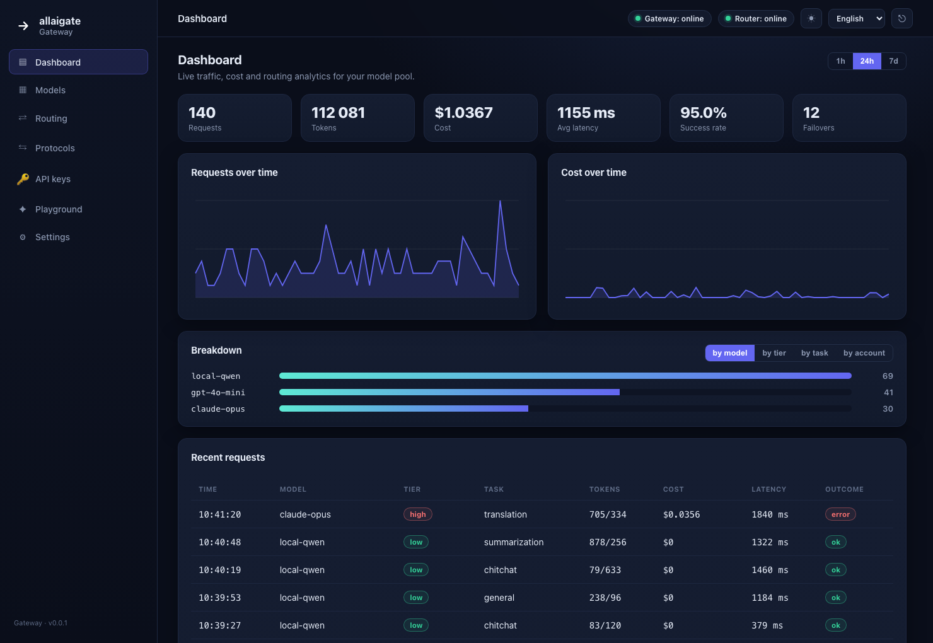Click the 'ok' badge in 10:40:48 row
The width and height of the screenshot is (933, 643).
[836, 542]
